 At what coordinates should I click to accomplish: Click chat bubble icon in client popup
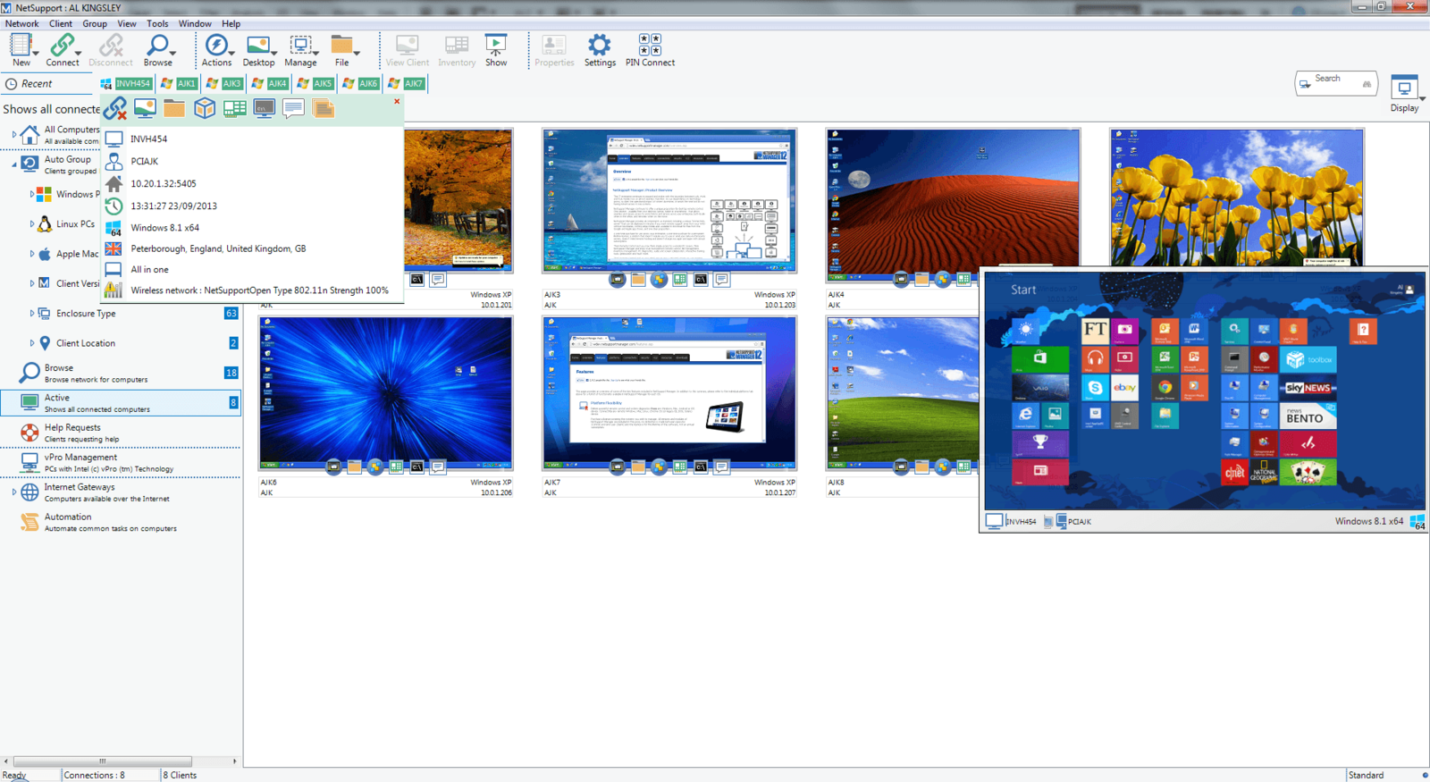point(293,109)
